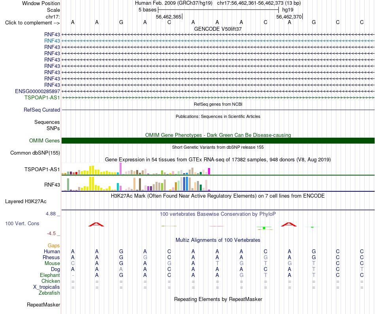Click the Layered H3K27Ac track label
The image size is (375, 314).
(26, 202)
